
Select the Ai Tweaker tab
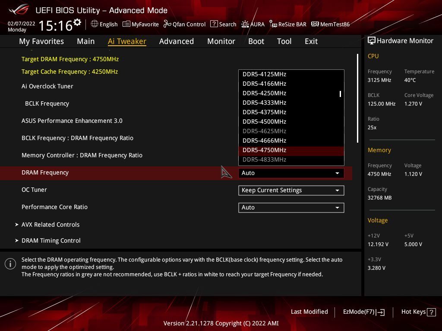pos(127,41)
